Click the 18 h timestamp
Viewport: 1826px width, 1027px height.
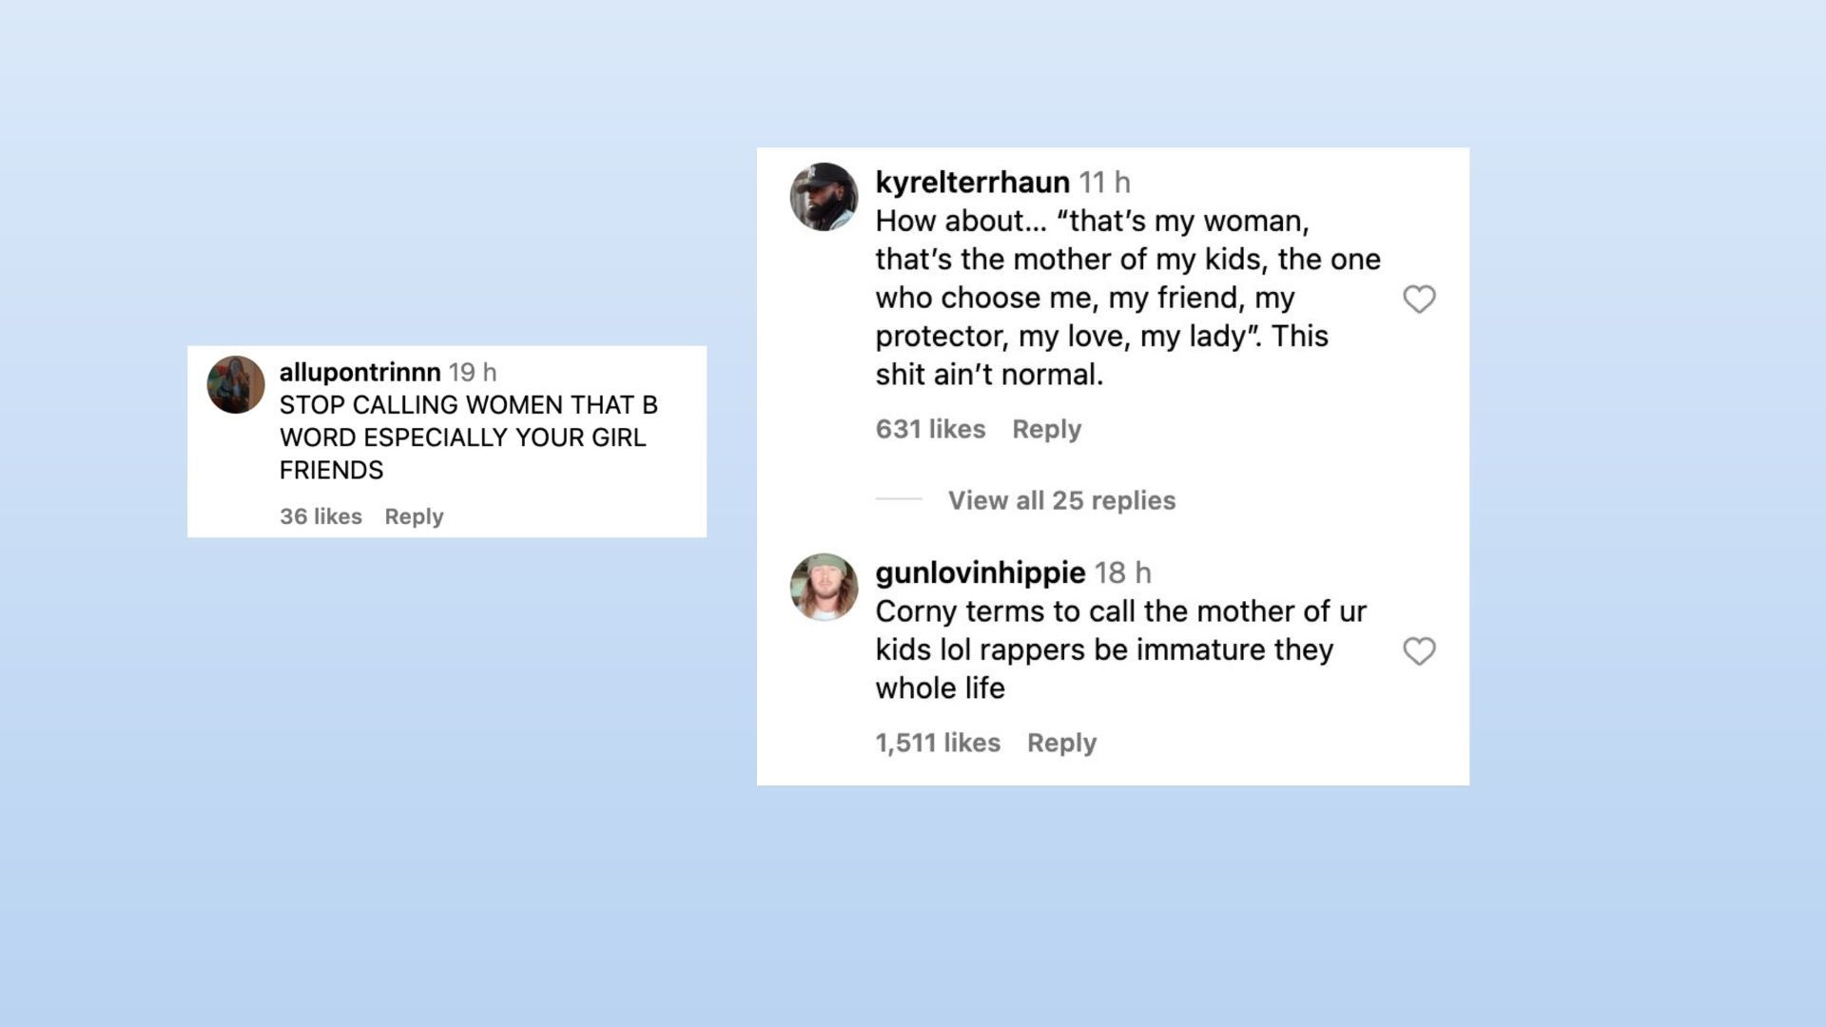1122,572
